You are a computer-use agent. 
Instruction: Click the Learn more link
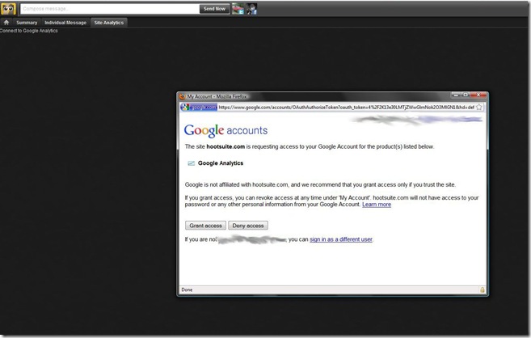coord(377,205)
